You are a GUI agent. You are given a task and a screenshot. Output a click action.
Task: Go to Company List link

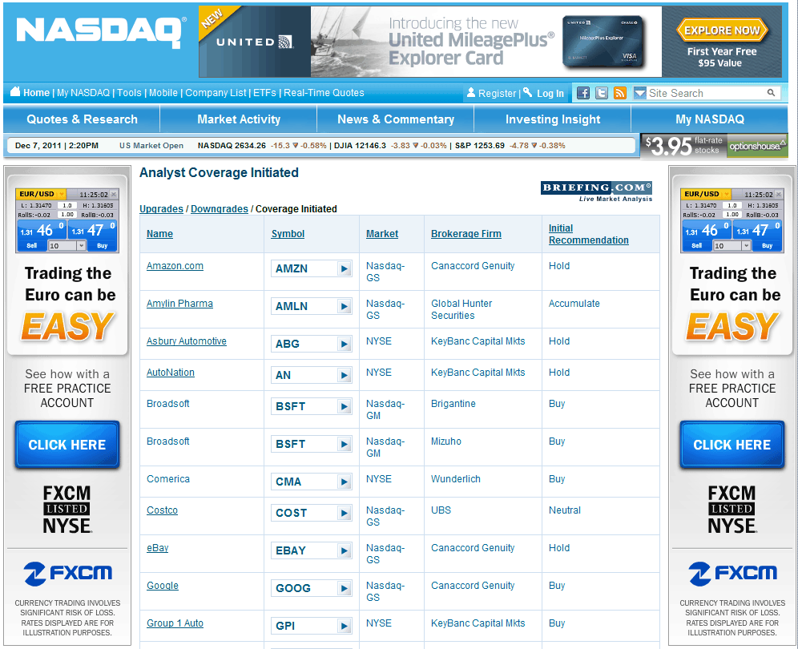216,93
